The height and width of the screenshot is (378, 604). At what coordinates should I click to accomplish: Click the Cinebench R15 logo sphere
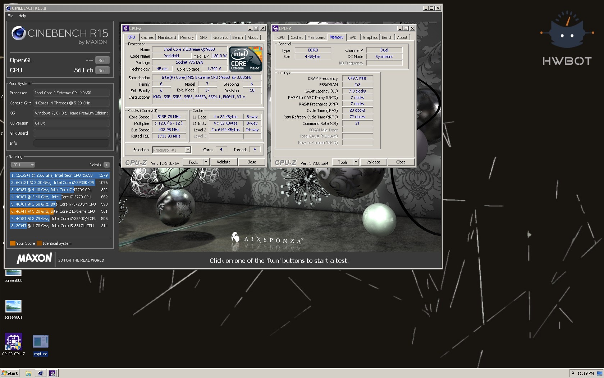coord(18,33)
